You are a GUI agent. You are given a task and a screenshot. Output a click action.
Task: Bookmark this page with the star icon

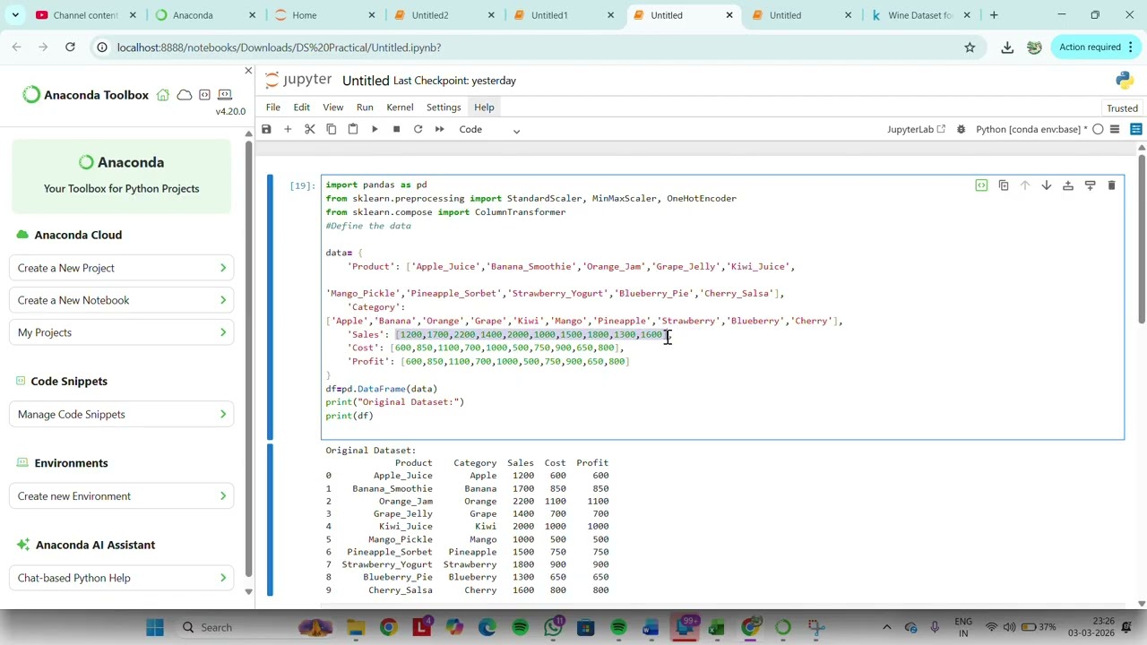point(970,47)
